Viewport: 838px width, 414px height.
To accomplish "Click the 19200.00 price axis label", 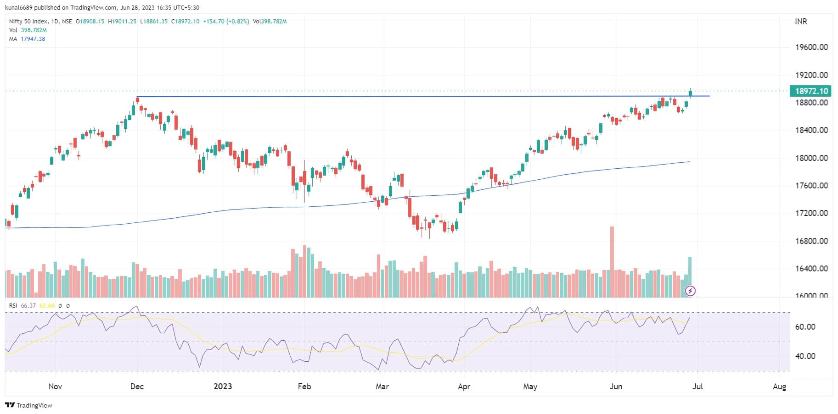I will coord(811,75).
